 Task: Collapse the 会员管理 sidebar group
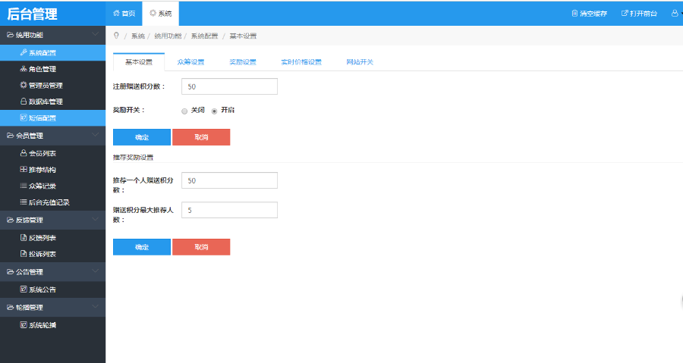click(95, 136)
